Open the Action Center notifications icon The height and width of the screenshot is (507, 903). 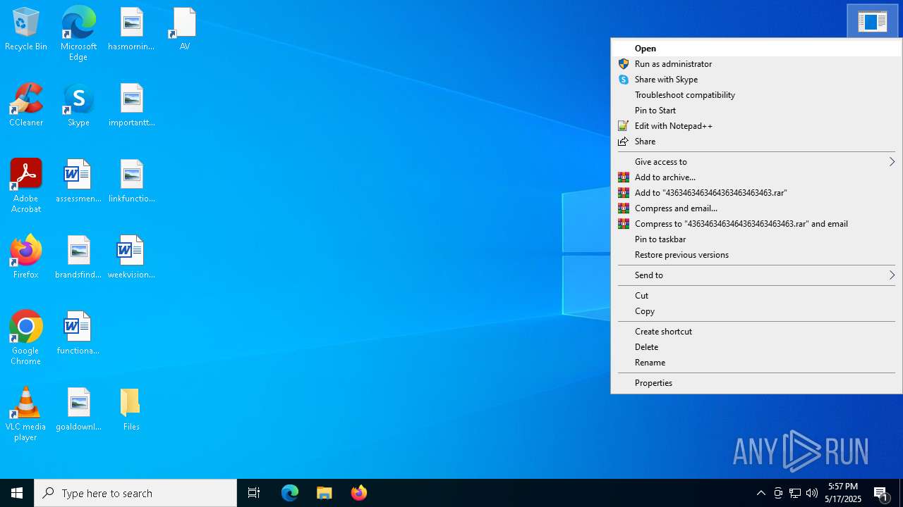click(x=882, y=493)
